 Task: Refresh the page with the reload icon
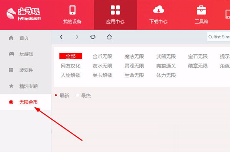pos(93,37)
